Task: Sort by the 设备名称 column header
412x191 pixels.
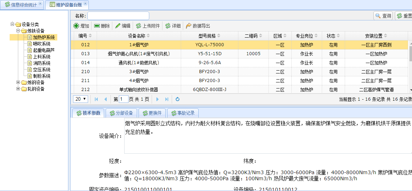Action: (139, 36)
